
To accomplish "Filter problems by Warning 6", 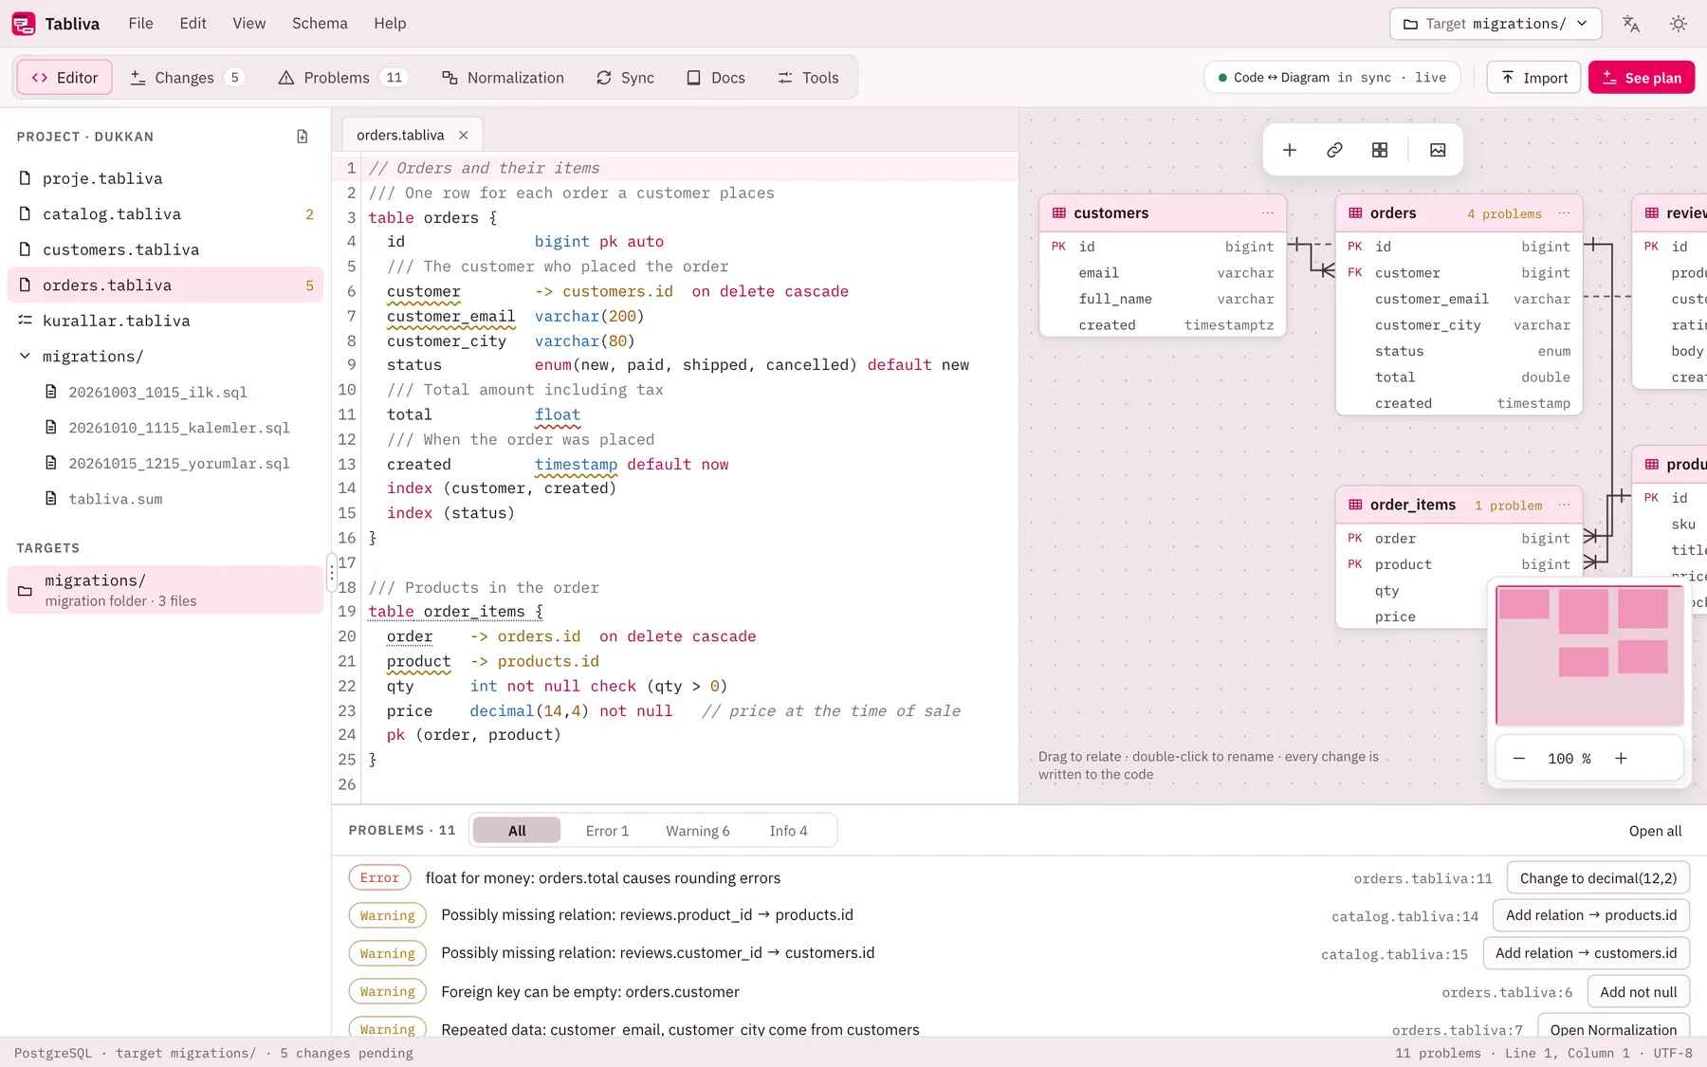I will coord(698,831).
